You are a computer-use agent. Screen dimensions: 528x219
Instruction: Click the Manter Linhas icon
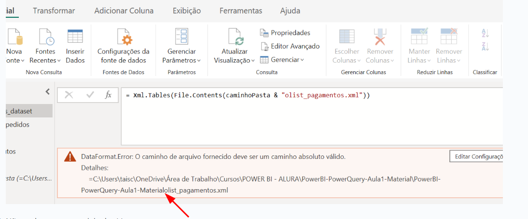pos(419,37)
